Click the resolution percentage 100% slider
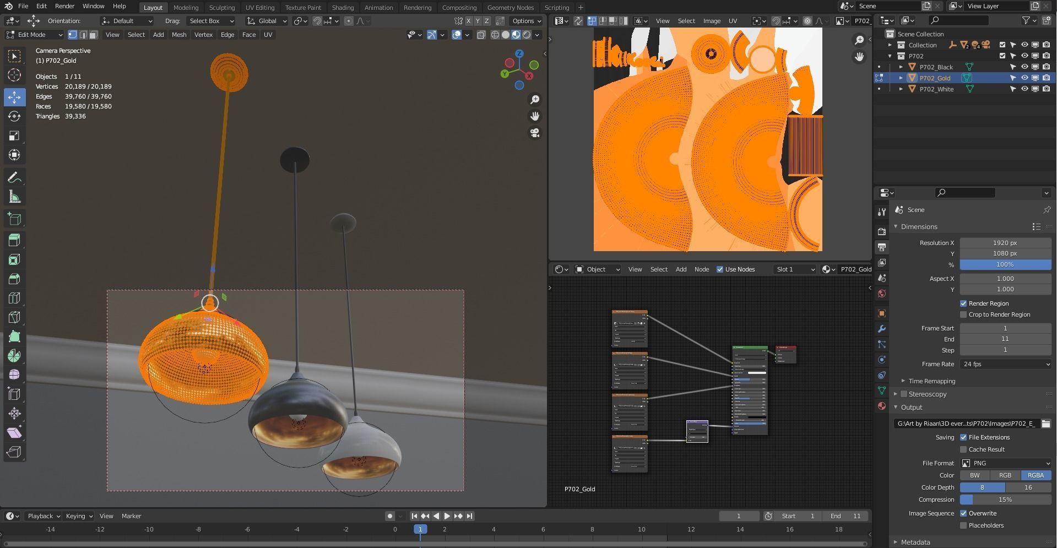Screen dimensions: 1057x548 coord(1005,264)
